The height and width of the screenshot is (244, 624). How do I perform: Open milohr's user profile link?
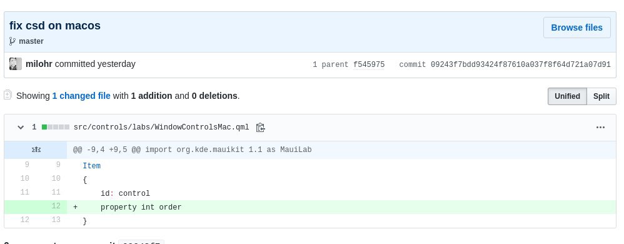[x=39, y=64]
